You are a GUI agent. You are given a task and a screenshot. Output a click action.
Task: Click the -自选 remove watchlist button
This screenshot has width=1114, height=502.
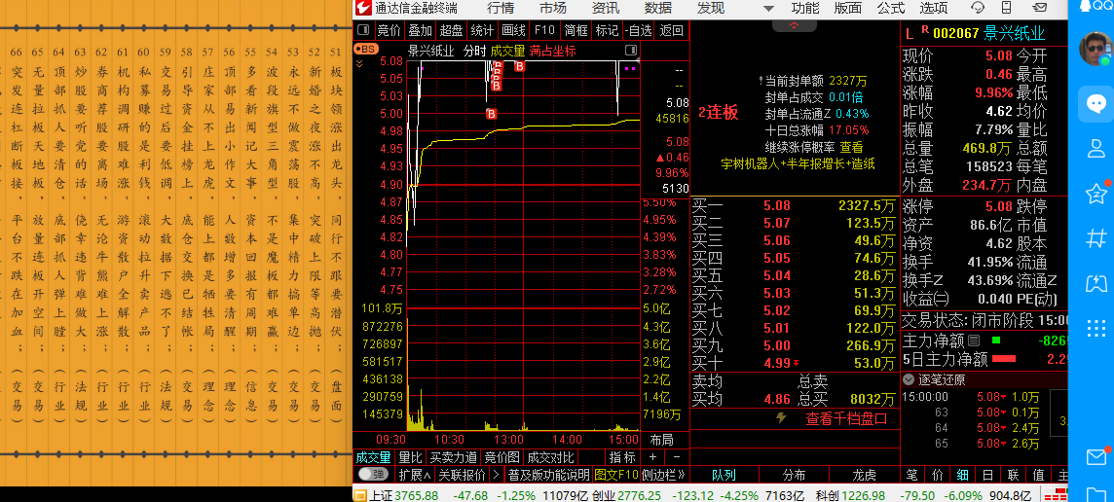[639, 30]
